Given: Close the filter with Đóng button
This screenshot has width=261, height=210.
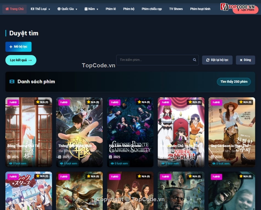Looking at the screenshot, I should pyautogui.click(x=245, y=60).
